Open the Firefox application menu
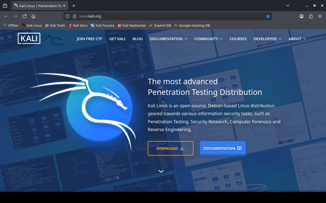The height and width of the screenshot is (203, 326). [320, 16]
